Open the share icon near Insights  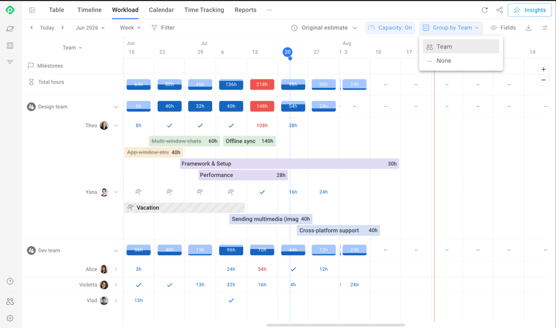(500, 10)
